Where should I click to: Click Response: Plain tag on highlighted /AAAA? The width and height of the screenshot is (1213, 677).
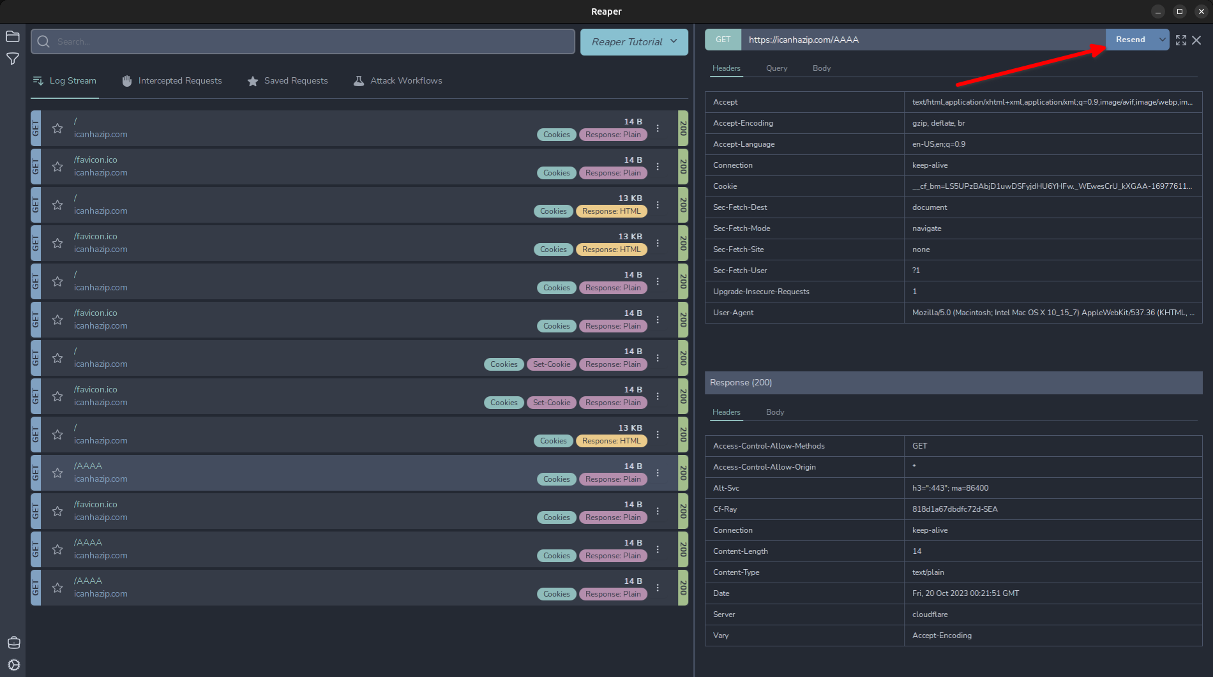[x=613, y=479]
